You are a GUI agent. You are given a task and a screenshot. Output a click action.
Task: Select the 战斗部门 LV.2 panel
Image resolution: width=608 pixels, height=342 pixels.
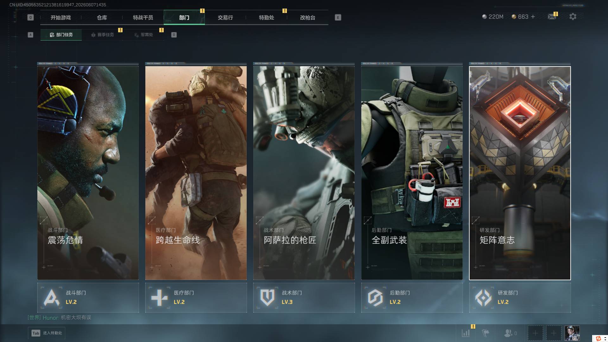(x=88, y=298)
